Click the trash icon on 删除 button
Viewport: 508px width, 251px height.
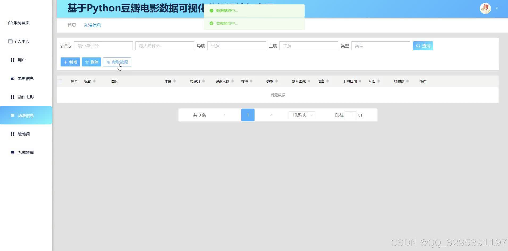(87, 62)
